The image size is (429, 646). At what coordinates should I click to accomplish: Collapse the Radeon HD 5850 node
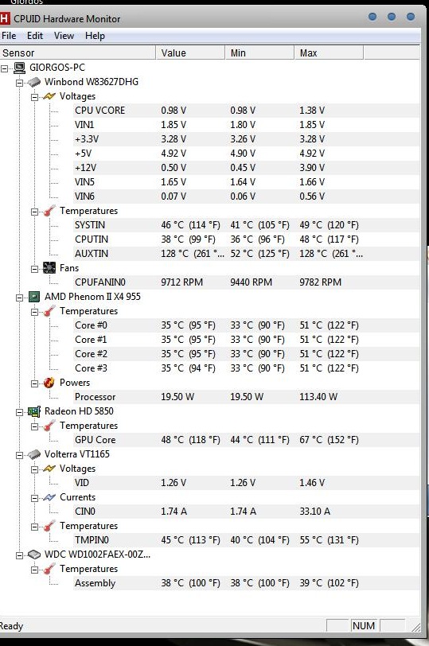pyautogui.click(x=19, y=412)
